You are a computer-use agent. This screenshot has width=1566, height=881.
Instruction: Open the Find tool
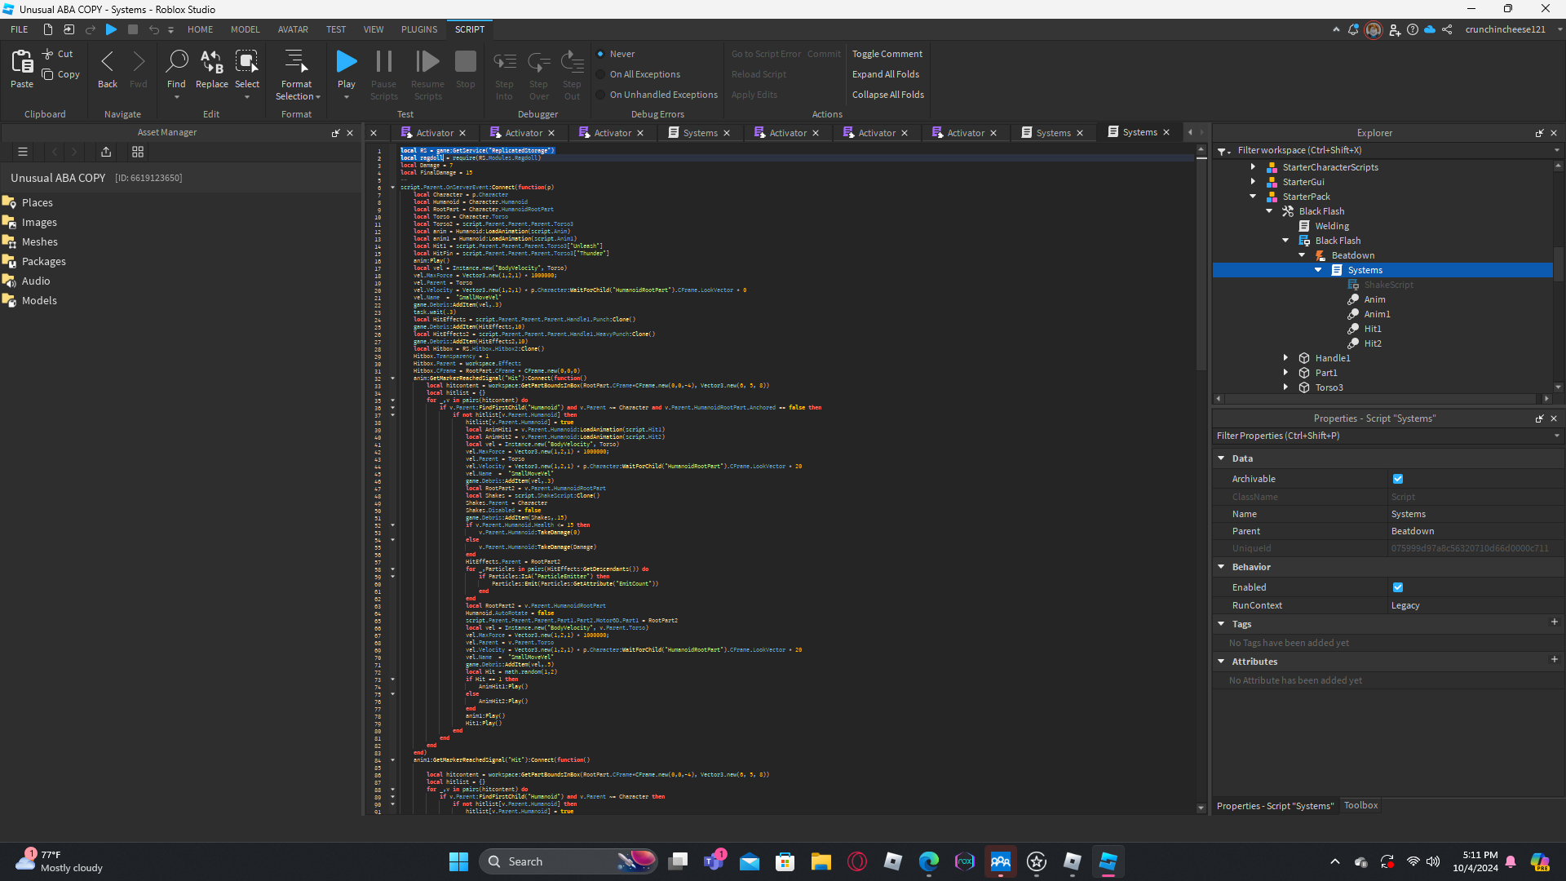click(176, 73)
